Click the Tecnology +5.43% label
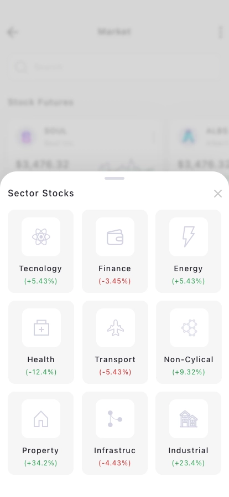Screen dimensions: 229x497 pyautogui.click(x=40, y=281)
